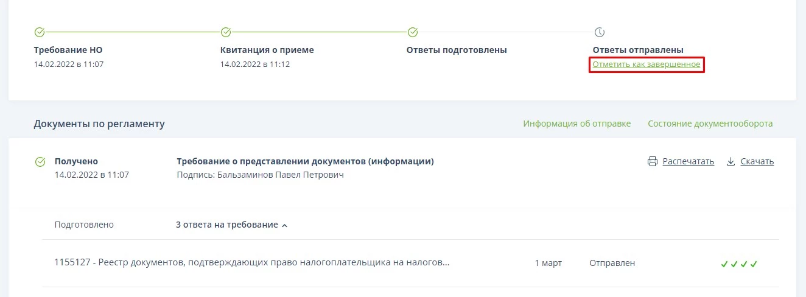
Task: Click the check icon above "Квитанция о приеме"
Action: 226,32
